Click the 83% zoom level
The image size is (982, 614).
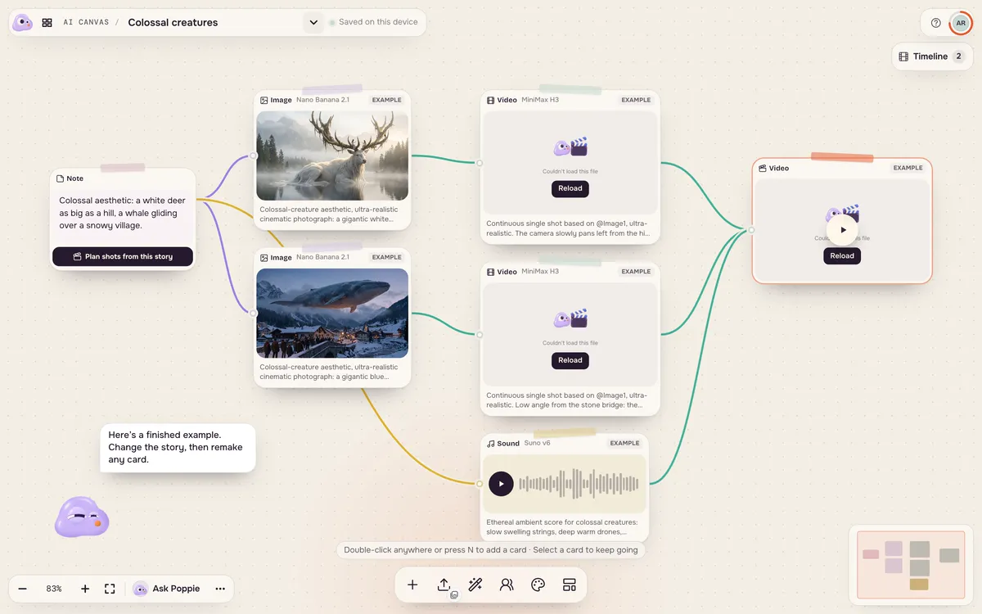54,589
